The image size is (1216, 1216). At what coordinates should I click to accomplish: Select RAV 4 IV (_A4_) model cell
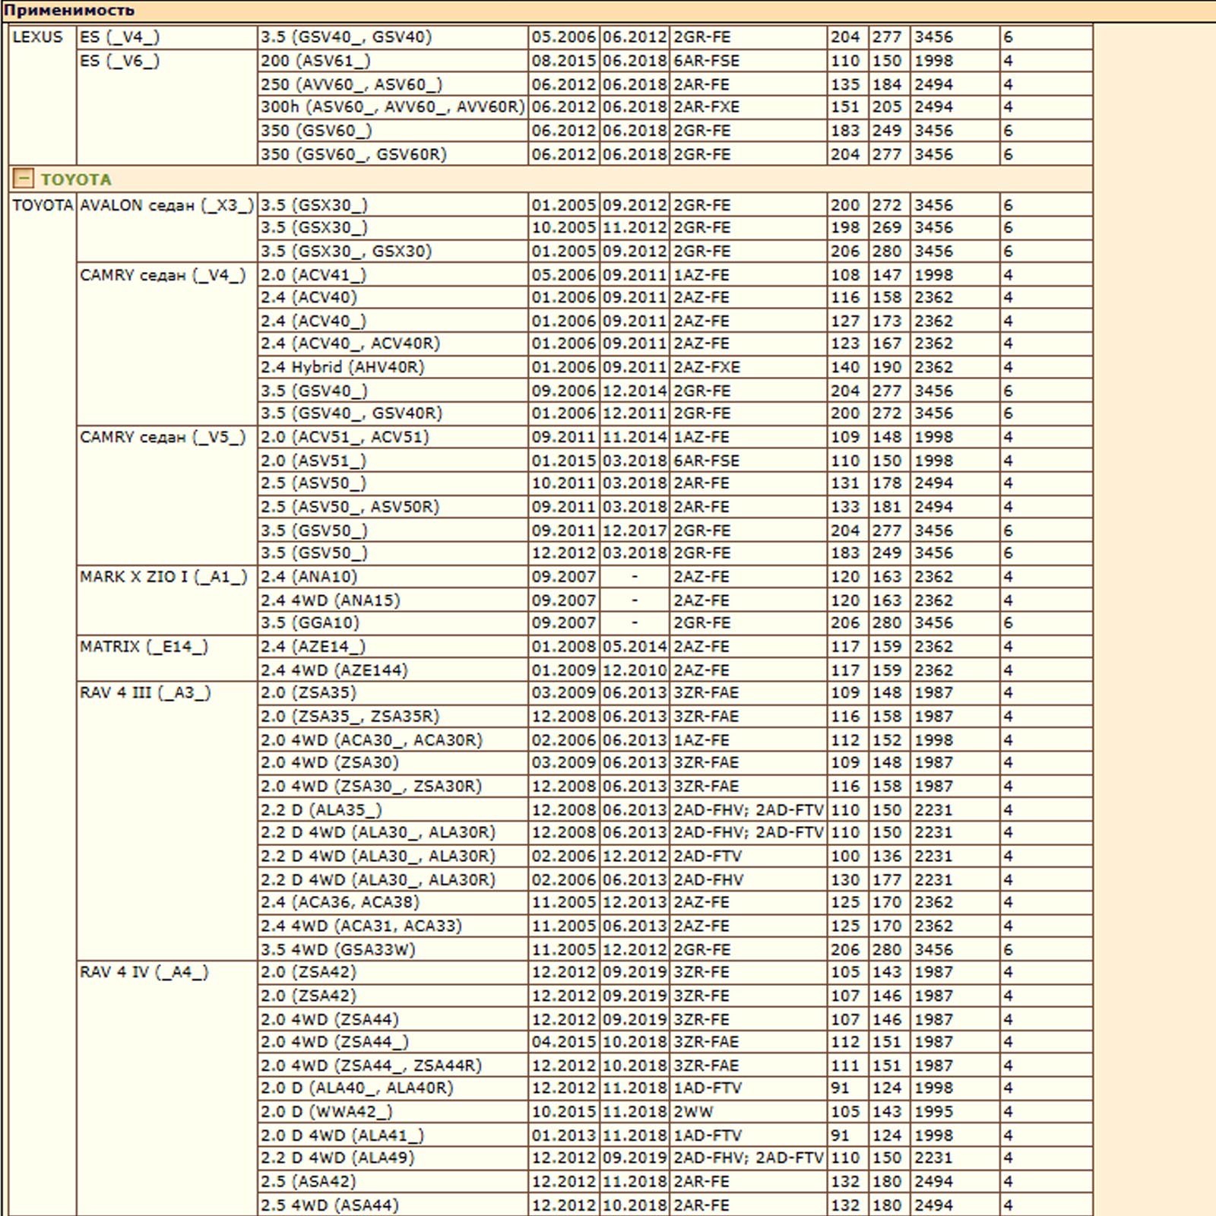tap(144, 972)
